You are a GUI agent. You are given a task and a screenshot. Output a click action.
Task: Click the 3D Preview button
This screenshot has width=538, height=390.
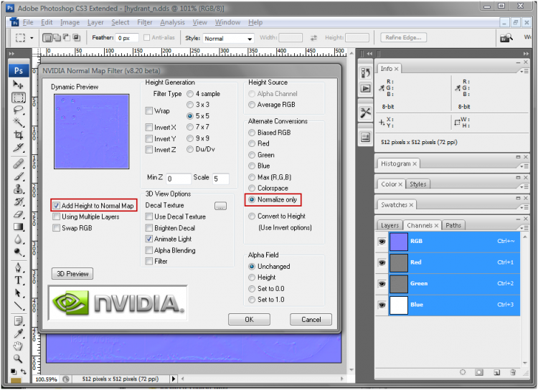point(72,274)
